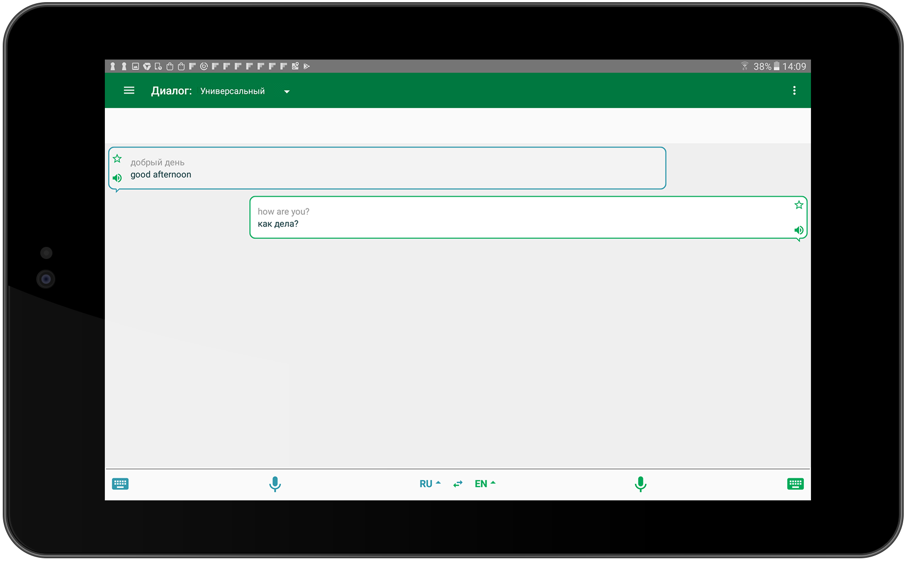Viewport: 907px width, 561px height.
Task: Swap RU and EN languages
Action: point(458,484)
